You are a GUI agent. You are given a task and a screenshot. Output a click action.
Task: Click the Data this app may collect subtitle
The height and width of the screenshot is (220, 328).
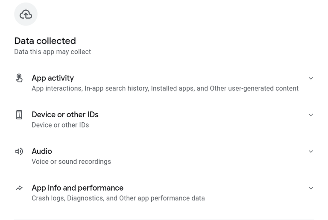[x=53, y=52]
